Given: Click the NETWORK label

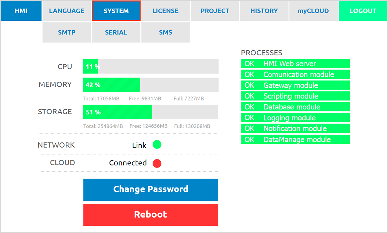Looking at the screenshot, I should 56,145.
